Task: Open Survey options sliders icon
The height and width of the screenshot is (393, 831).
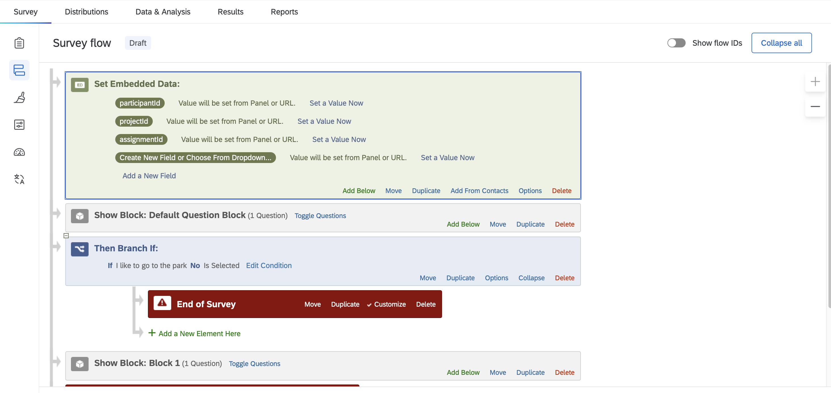Action: 19,125
